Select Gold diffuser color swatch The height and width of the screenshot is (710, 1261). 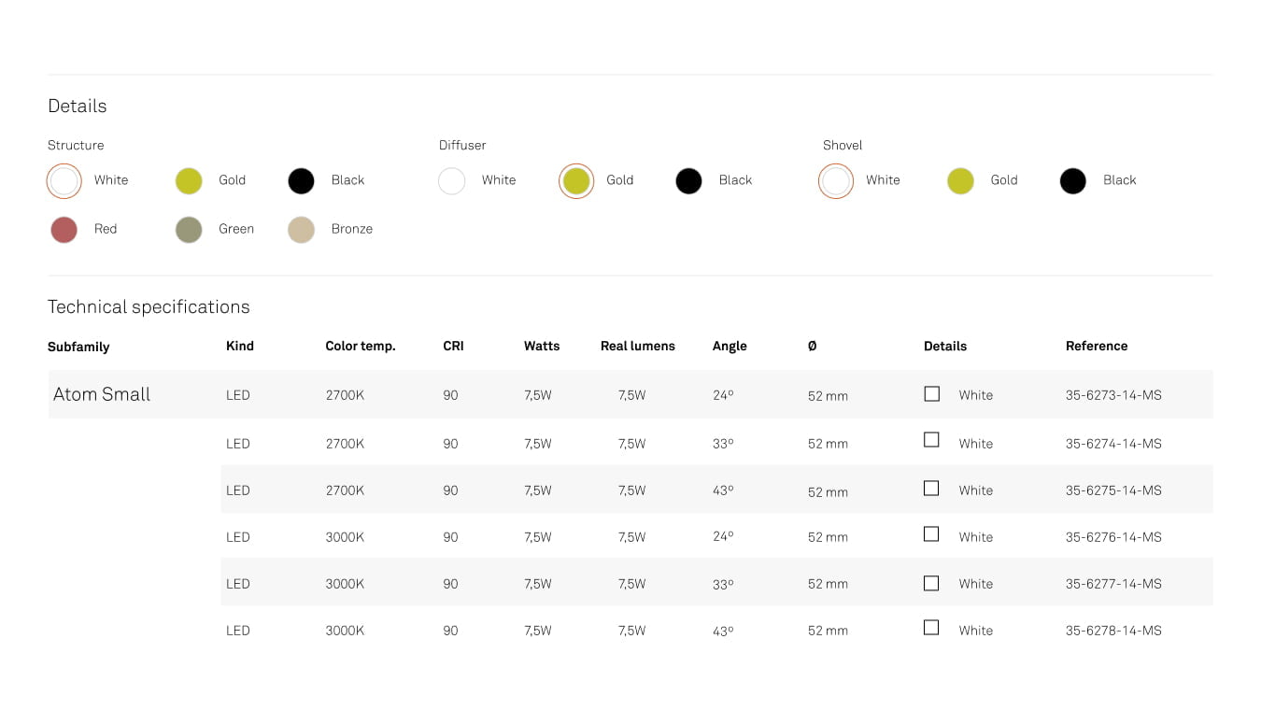(x=576, y=181)
